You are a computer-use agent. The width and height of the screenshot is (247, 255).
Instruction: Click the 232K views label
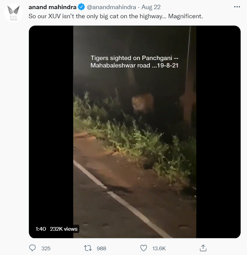[64, 229]
